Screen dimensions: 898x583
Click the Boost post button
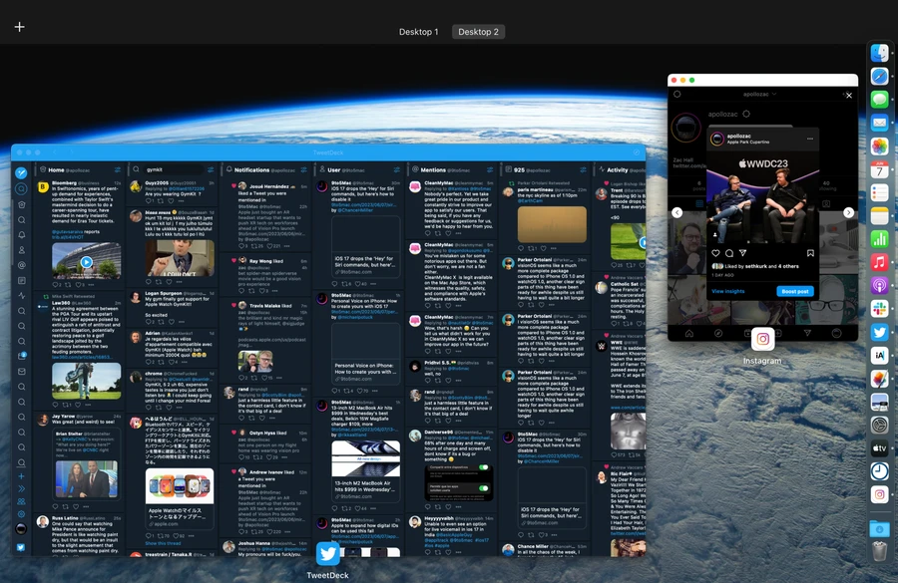tap(795, 291)
